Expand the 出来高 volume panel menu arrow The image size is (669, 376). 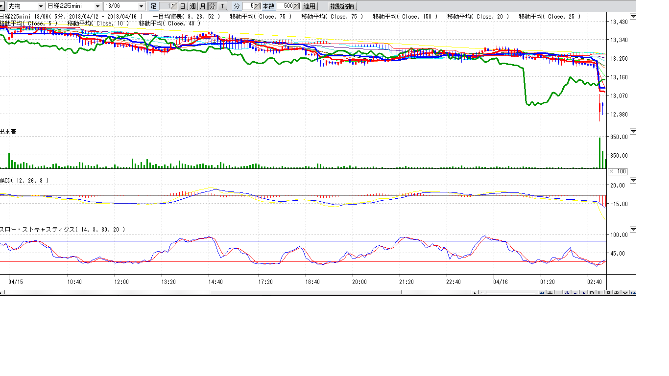(x=633, y=132)
